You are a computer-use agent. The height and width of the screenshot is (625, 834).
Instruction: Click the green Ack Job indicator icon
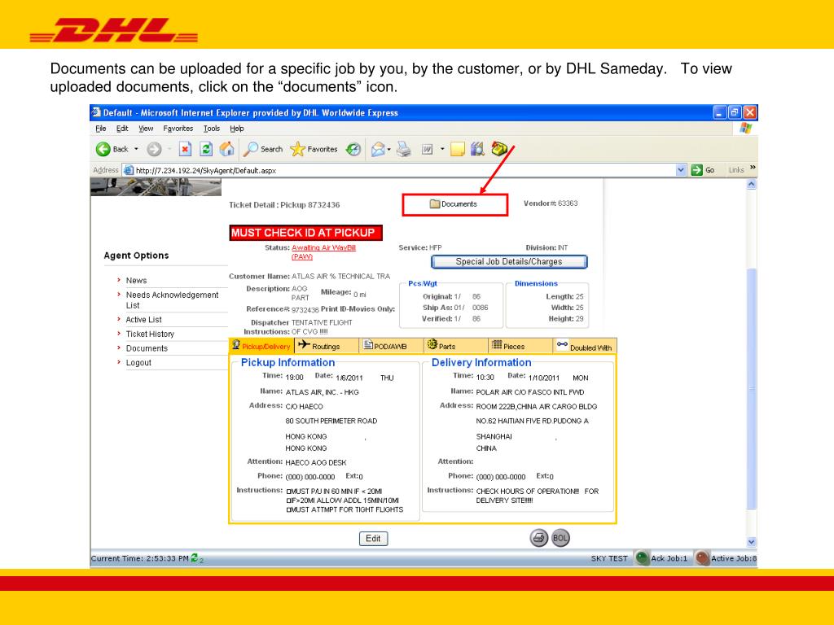pyautogui.click(x=642, y=558)
